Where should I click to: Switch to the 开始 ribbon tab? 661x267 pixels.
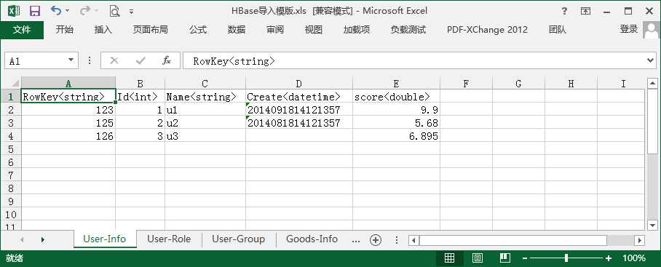point(65,30)
